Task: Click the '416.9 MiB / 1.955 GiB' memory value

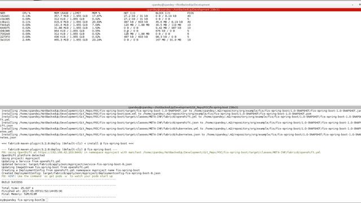Action: 71,22
